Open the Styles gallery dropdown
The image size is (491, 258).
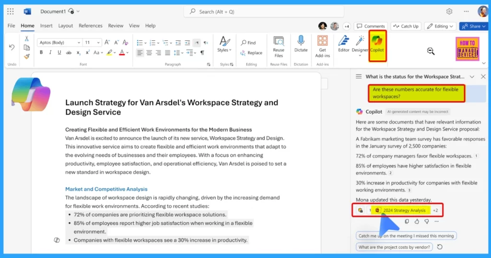point(224,44)
